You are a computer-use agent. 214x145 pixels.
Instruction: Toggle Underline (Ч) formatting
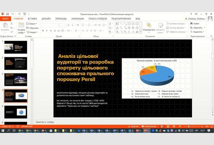click(x=51, y=31)
